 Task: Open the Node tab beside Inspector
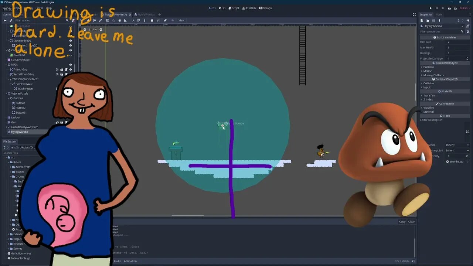tap(439, 14)
